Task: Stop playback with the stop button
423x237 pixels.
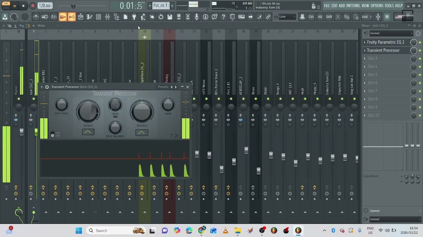Action: (x=23, y=6)
